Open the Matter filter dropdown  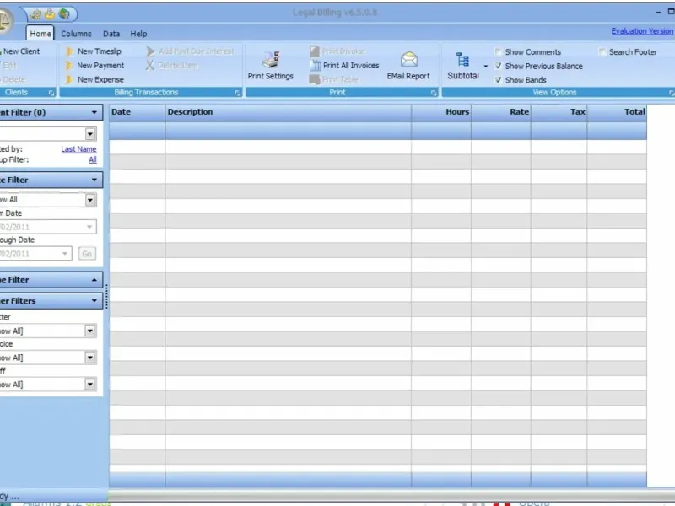coord(90,331)
